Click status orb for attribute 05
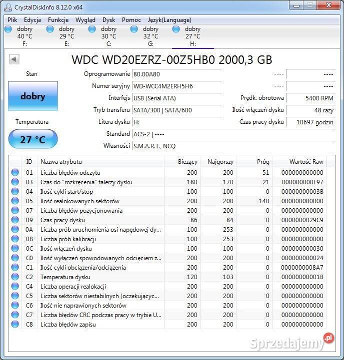344x360 pixels. pos(15,201)
